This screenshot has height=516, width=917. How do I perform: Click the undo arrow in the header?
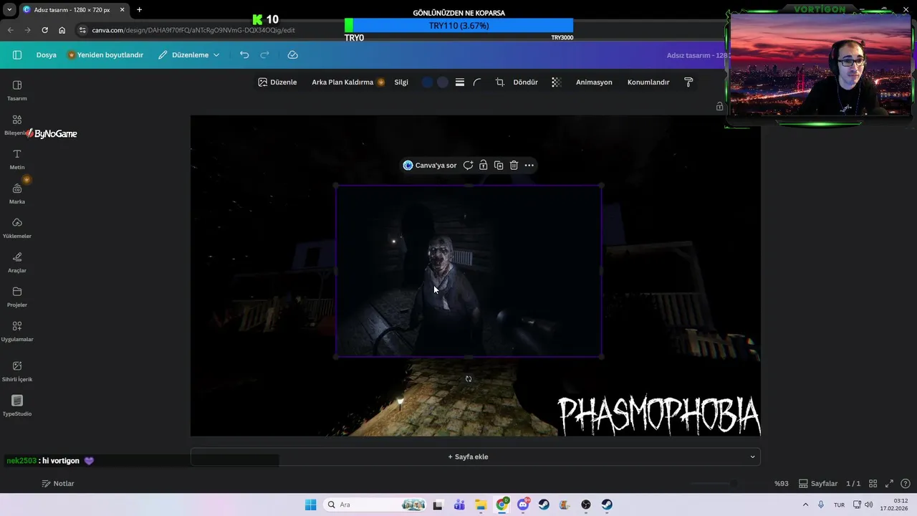pos(244,54)
